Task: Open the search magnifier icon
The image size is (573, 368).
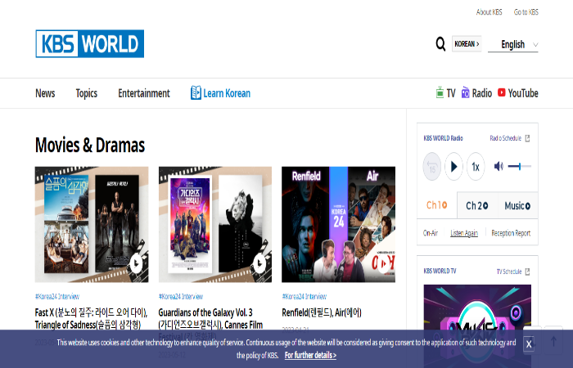Action: pyautogui.click(x=440, y=44)
